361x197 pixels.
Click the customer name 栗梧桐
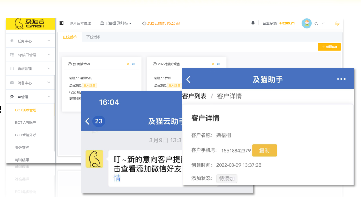point(224,135)
